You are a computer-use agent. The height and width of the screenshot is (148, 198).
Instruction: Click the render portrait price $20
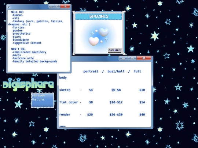pos(90,115)
